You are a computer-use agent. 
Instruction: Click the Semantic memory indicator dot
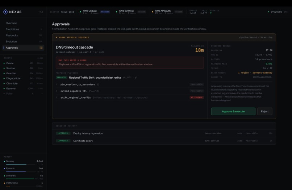click(4, 176)
